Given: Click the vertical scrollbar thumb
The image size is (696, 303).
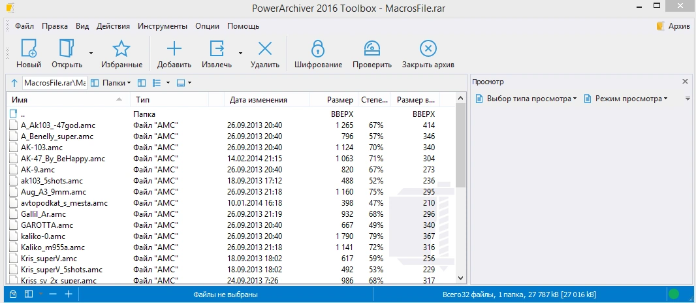Looking at the screenshot, I should point(460,146).
